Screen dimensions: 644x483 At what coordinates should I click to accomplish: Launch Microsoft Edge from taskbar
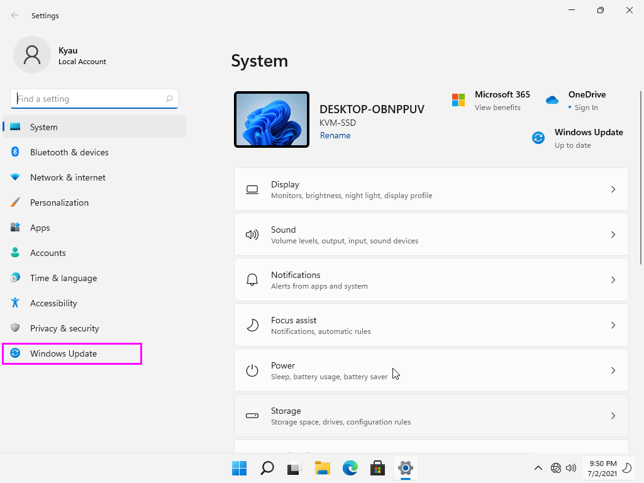pyautogui.click(x=350, y=468)
